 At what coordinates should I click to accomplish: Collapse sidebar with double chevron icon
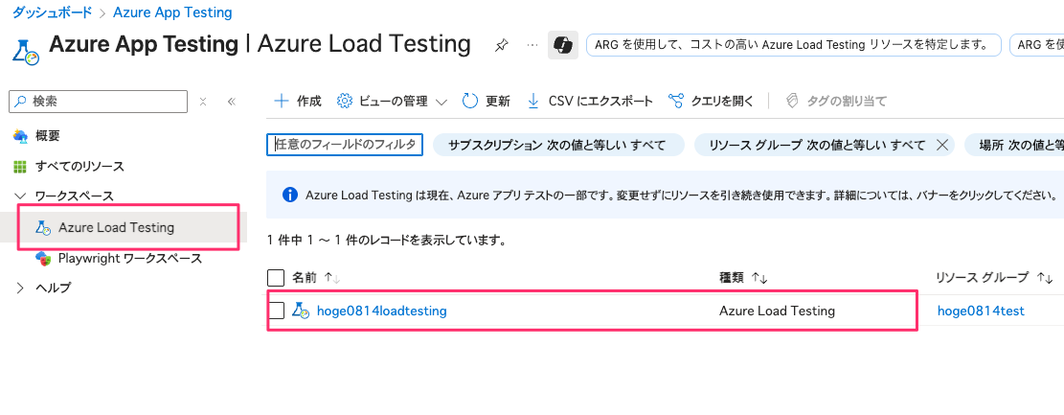(x=232, y=102)
